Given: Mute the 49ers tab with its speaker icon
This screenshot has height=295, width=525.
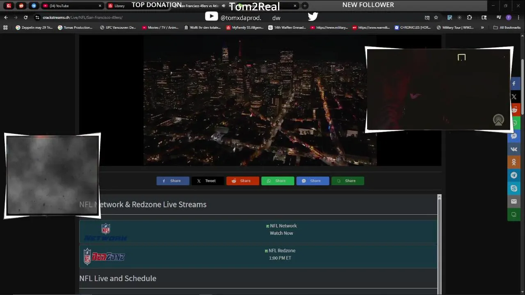Looking at the screenshot, I should (x=224, y=6).
